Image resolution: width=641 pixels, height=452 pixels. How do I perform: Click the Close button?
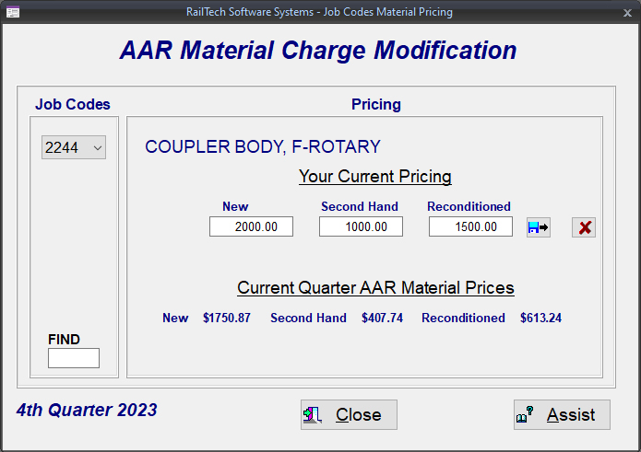click(349, 414)
